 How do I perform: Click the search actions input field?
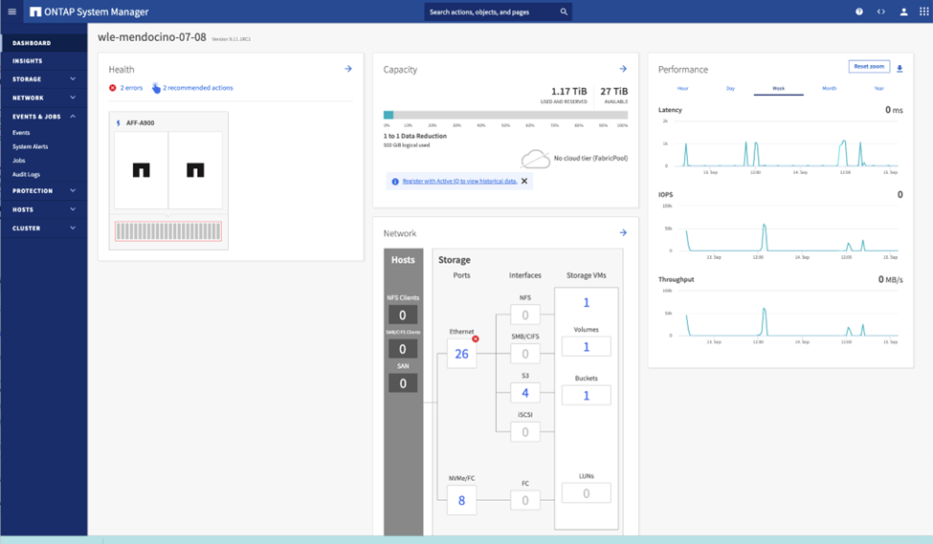click(492, 12)
